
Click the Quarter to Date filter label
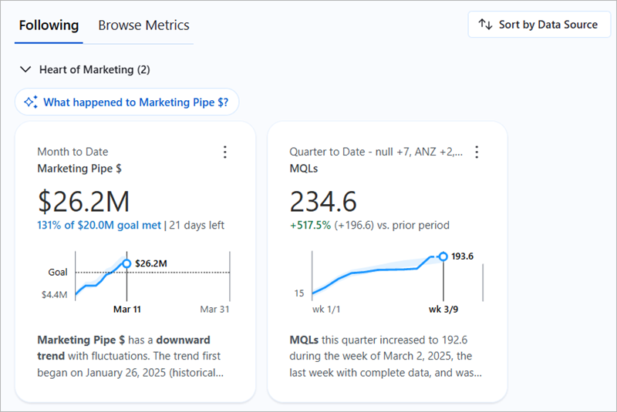[x=376, y=152]
